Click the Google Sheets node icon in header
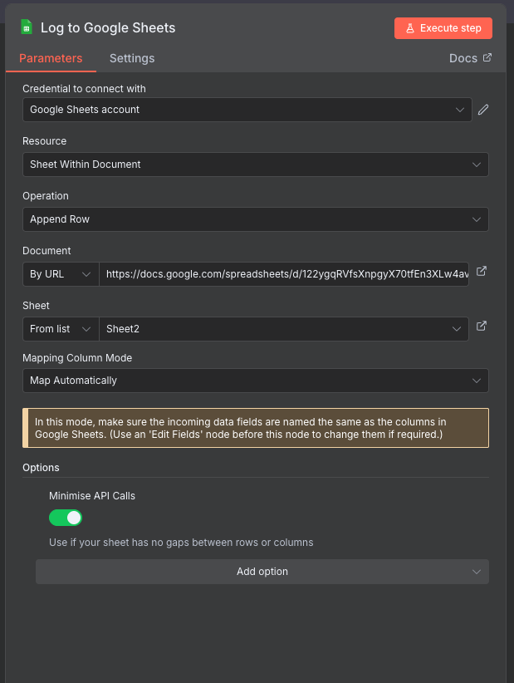 click(x=25, y=27)
